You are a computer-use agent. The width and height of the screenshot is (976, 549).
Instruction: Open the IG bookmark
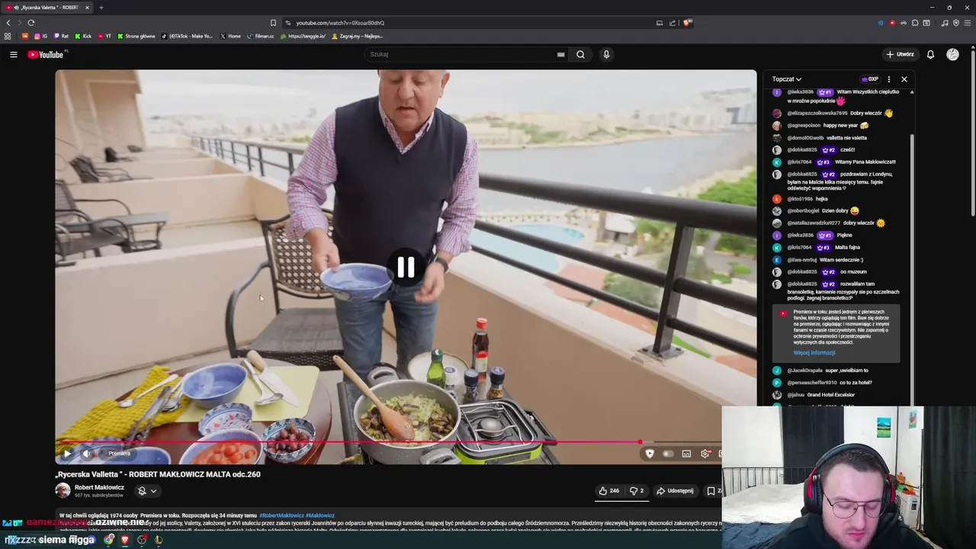coord(40,36)
